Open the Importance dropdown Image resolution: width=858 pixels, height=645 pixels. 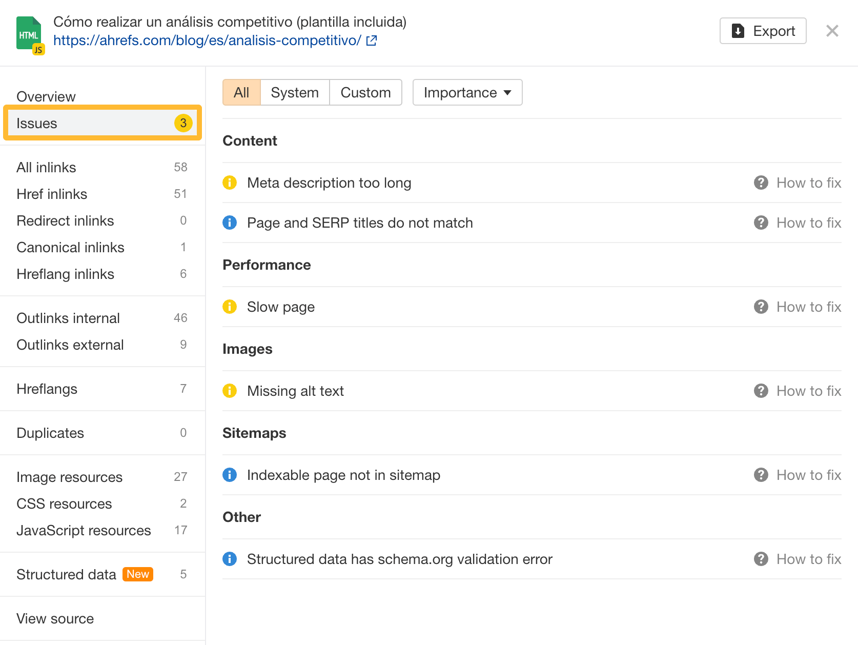466,92
